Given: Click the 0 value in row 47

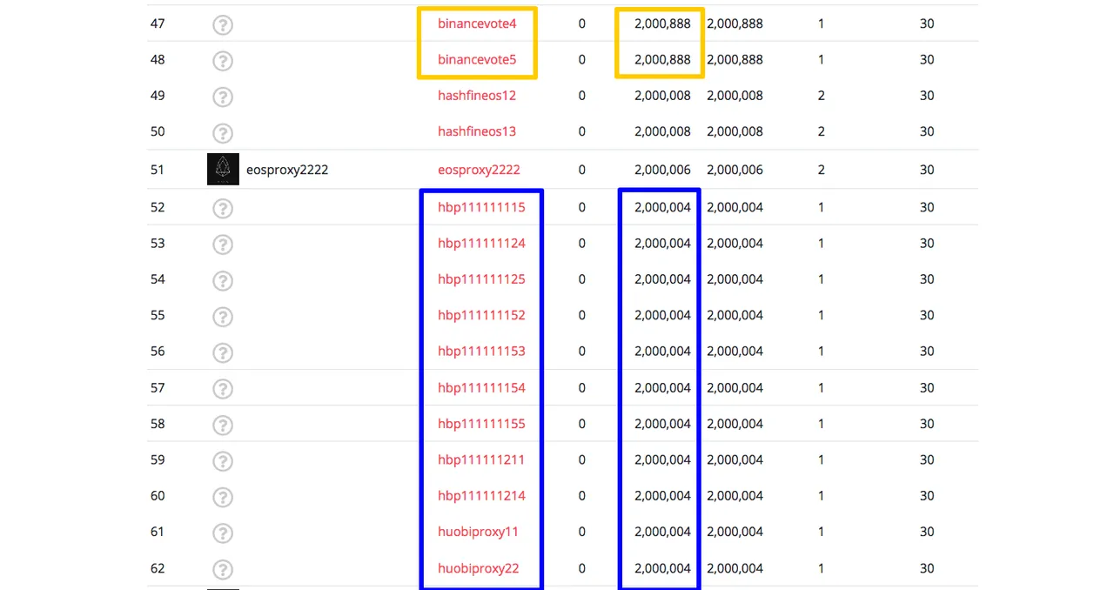Looking at the screenshot, I should click(x=582, y=23).
